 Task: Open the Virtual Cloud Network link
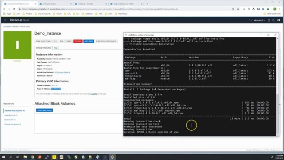[62, 72]
